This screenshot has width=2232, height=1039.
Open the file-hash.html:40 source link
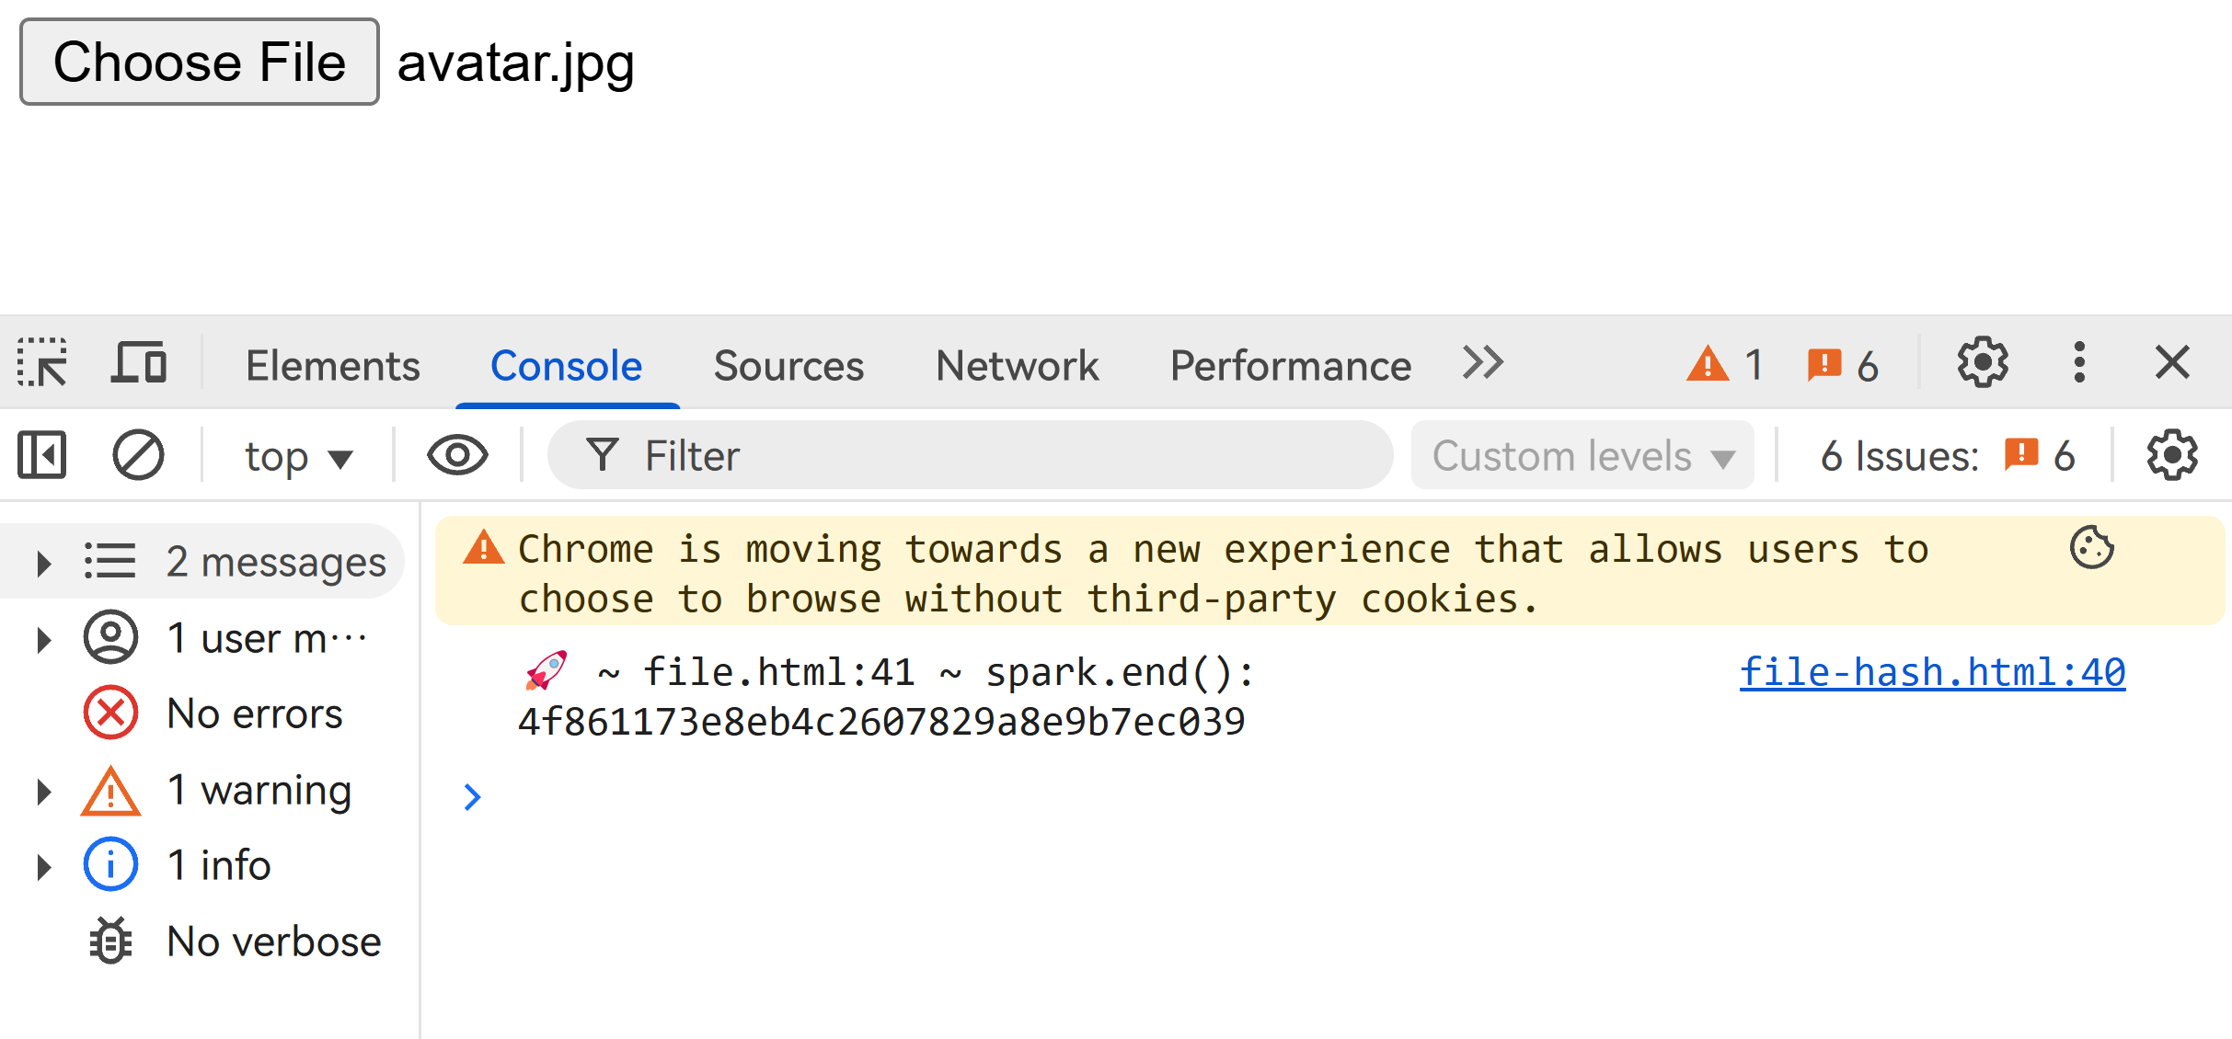[x=1932, y=672]
